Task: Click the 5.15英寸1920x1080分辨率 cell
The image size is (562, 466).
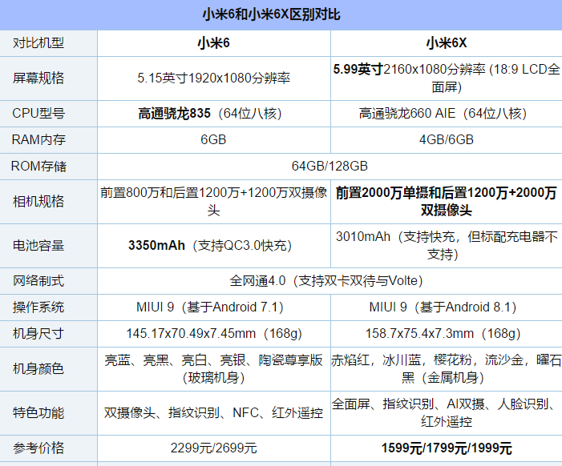Action: point(213,78)
